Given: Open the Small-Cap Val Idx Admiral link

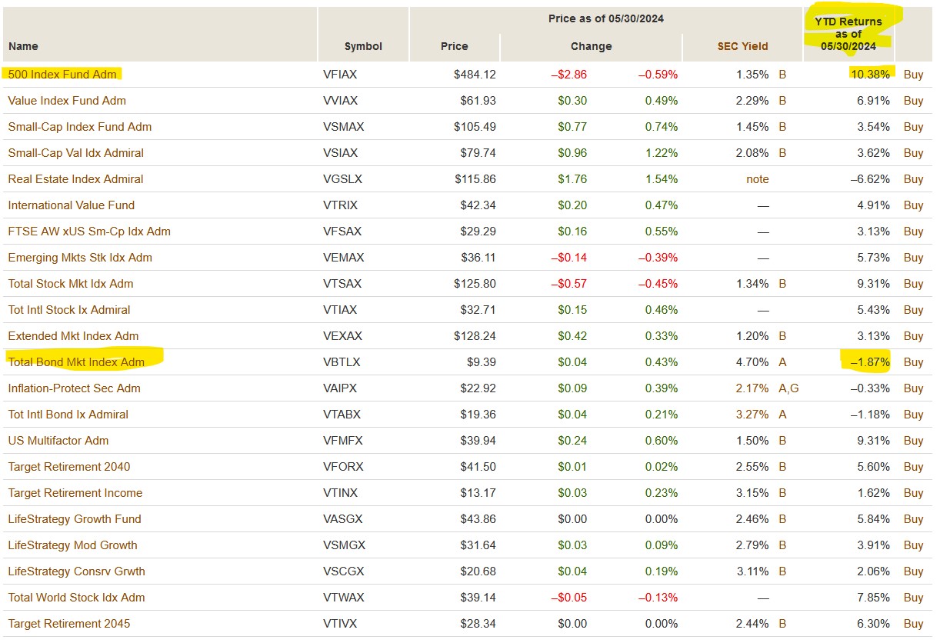Looking at the screenshot, I should (75, 153).
